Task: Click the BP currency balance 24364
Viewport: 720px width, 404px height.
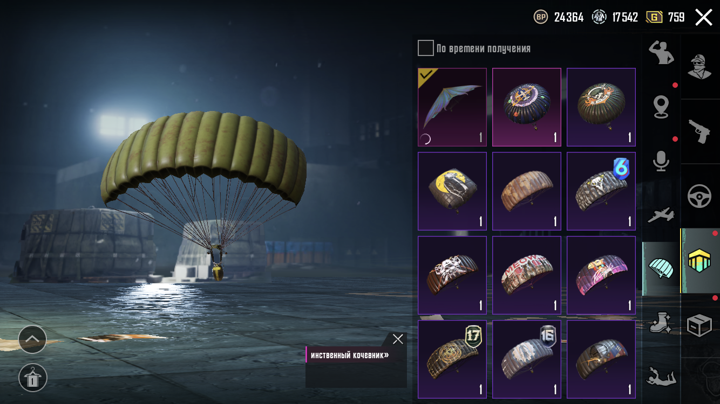Action: tap(559, 17)
